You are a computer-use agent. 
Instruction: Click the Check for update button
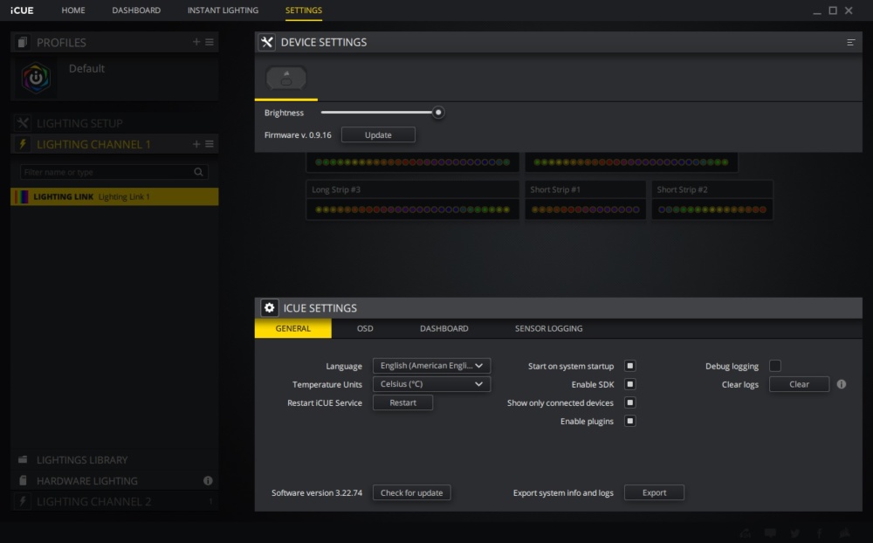pyautogui.click(x=411, y=492)
